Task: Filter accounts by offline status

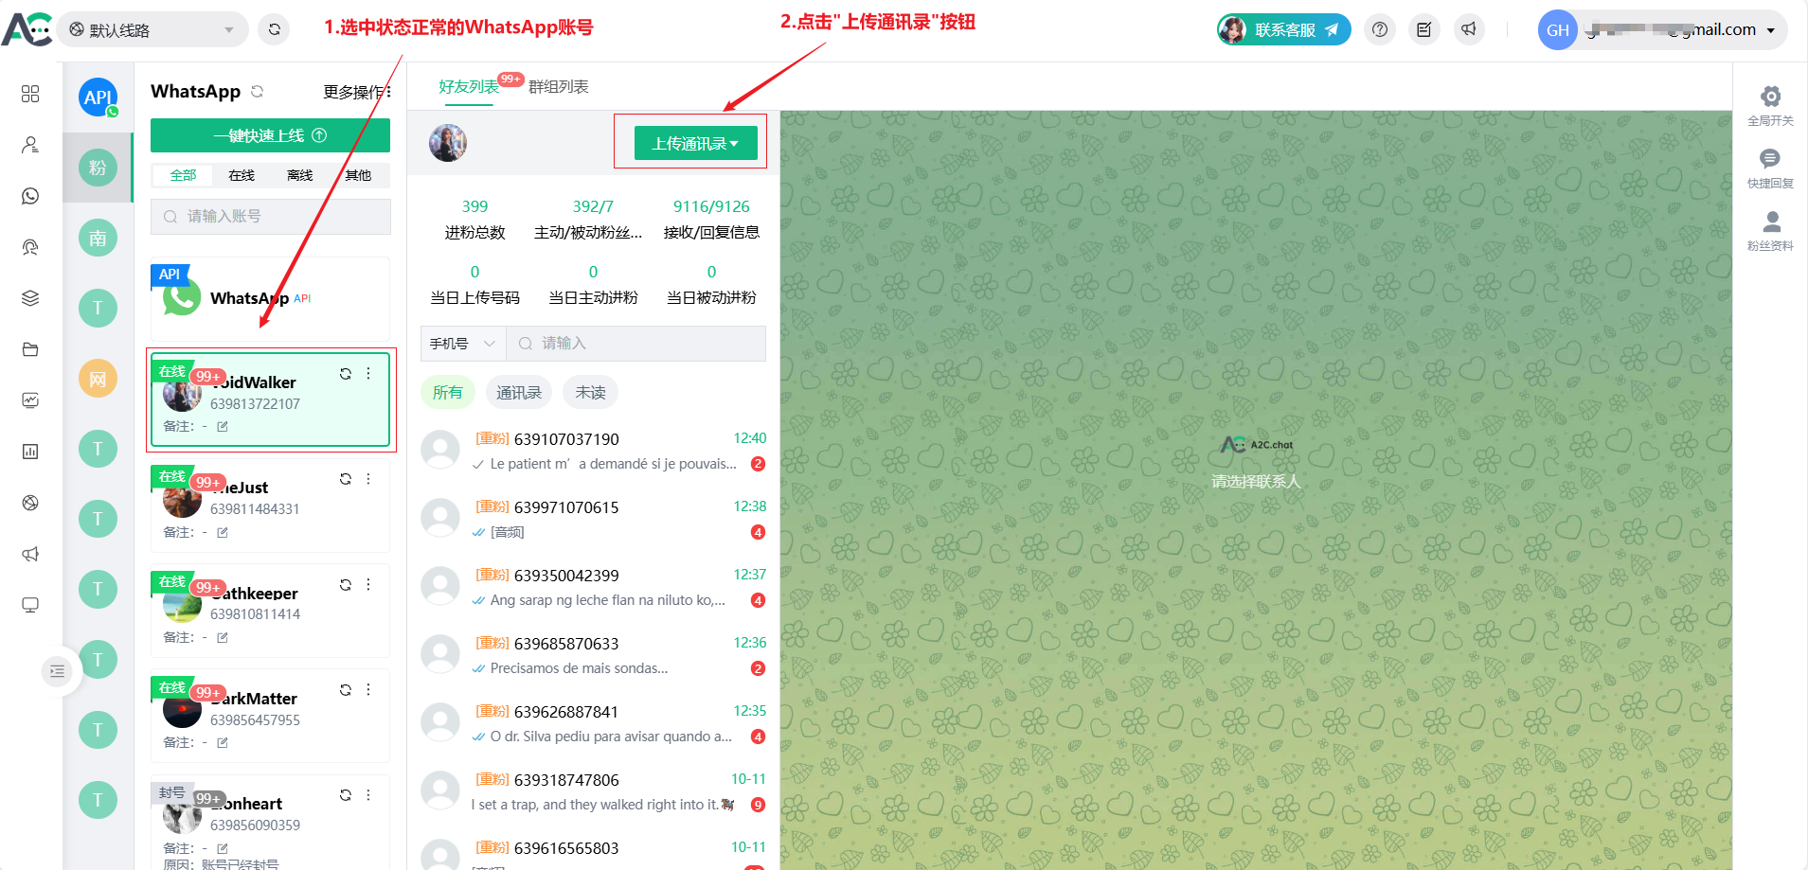Action: point(299,175)
